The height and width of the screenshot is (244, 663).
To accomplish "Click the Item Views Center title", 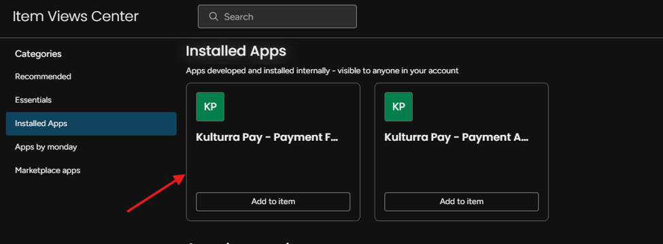I will point(75,16).
